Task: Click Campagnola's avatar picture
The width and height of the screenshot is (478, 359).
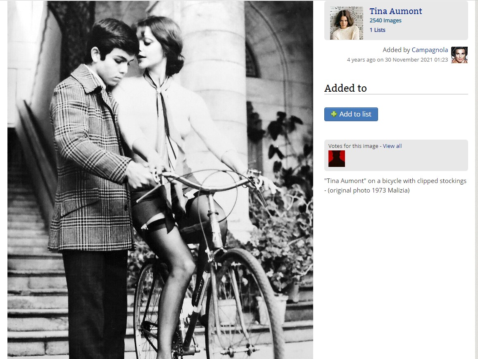Action: click(459, 55)
